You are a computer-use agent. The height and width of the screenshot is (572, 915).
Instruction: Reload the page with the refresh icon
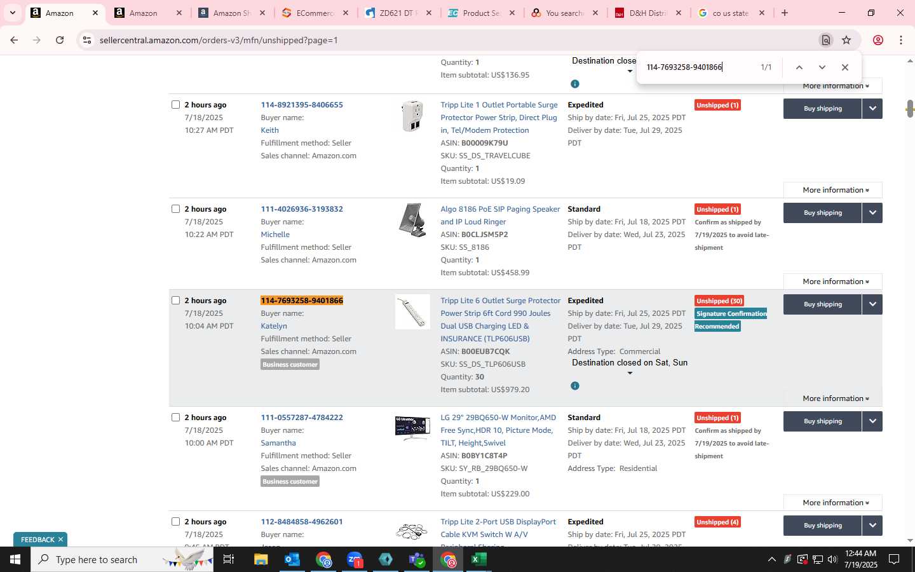(60, 40)
